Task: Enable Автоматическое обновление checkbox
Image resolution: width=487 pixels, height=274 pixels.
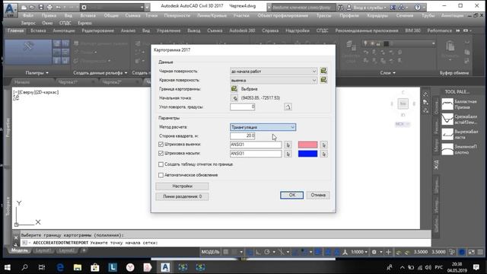Action: (x=161, y=175)
